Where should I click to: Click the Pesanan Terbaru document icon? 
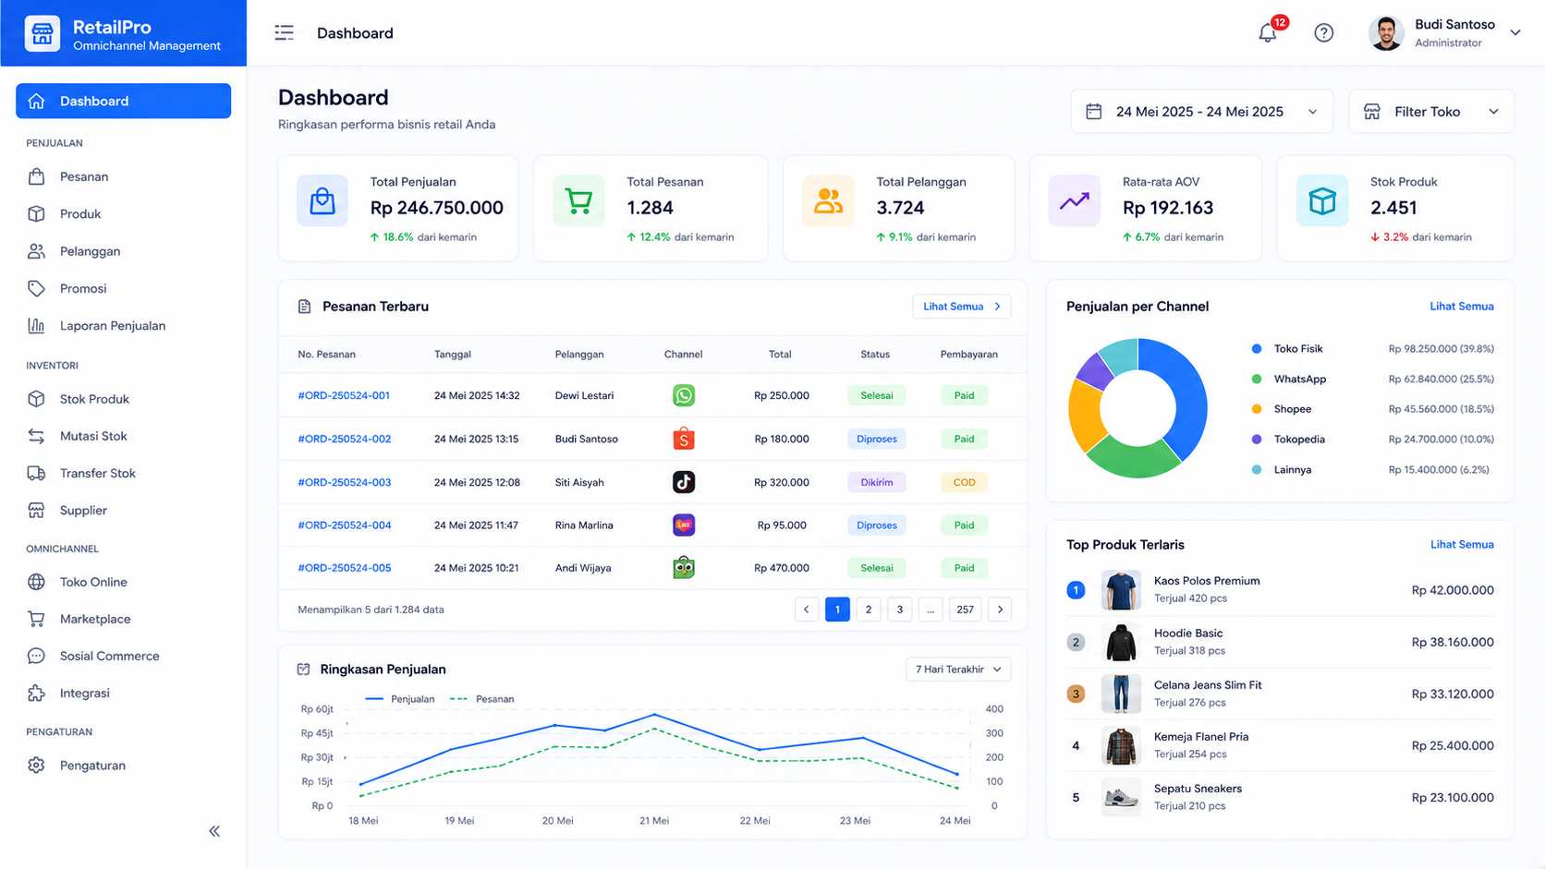pos(304,307)
